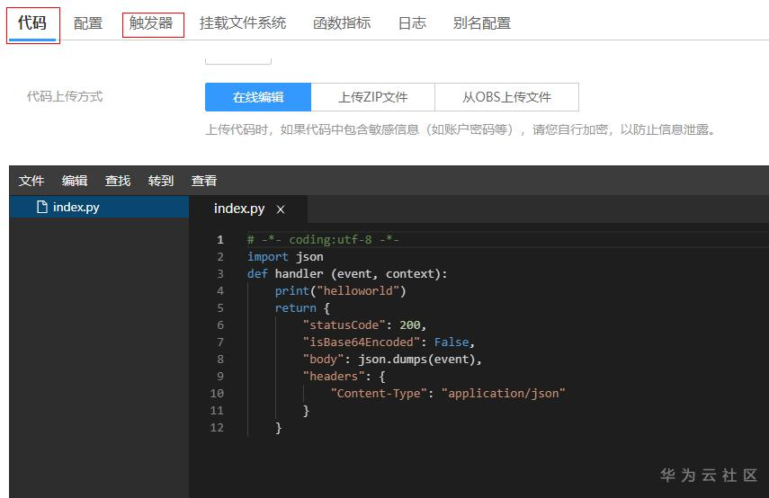Select index.py in the file tree

click(x=99, y=207)
